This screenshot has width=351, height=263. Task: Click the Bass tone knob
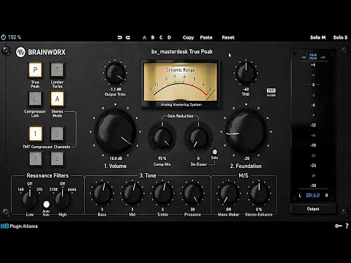click(102, 193)
